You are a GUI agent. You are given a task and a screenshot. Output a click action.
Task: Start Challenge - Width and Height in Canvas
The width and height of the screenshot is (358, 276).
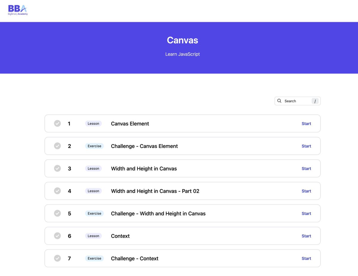click(x=306, y=213)
